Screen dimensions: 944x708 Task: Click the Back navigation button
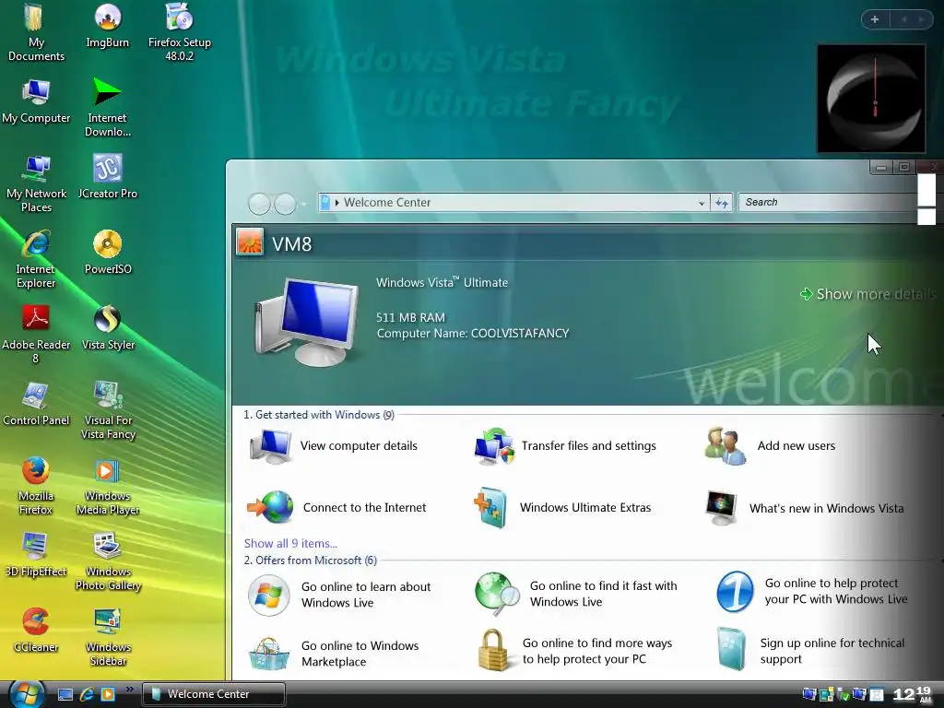click(259, 204)
